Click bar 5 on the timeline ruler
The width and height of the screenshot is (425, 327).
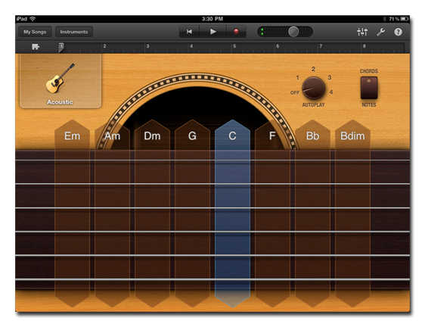234,46
